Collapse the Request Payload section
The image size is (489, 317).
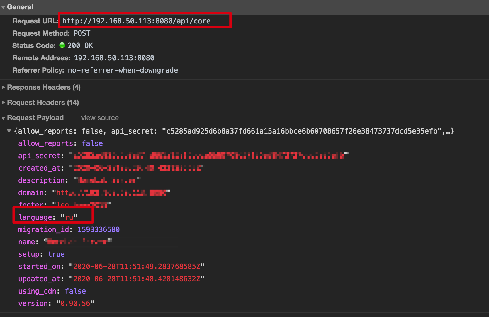[x=3, y=118]
